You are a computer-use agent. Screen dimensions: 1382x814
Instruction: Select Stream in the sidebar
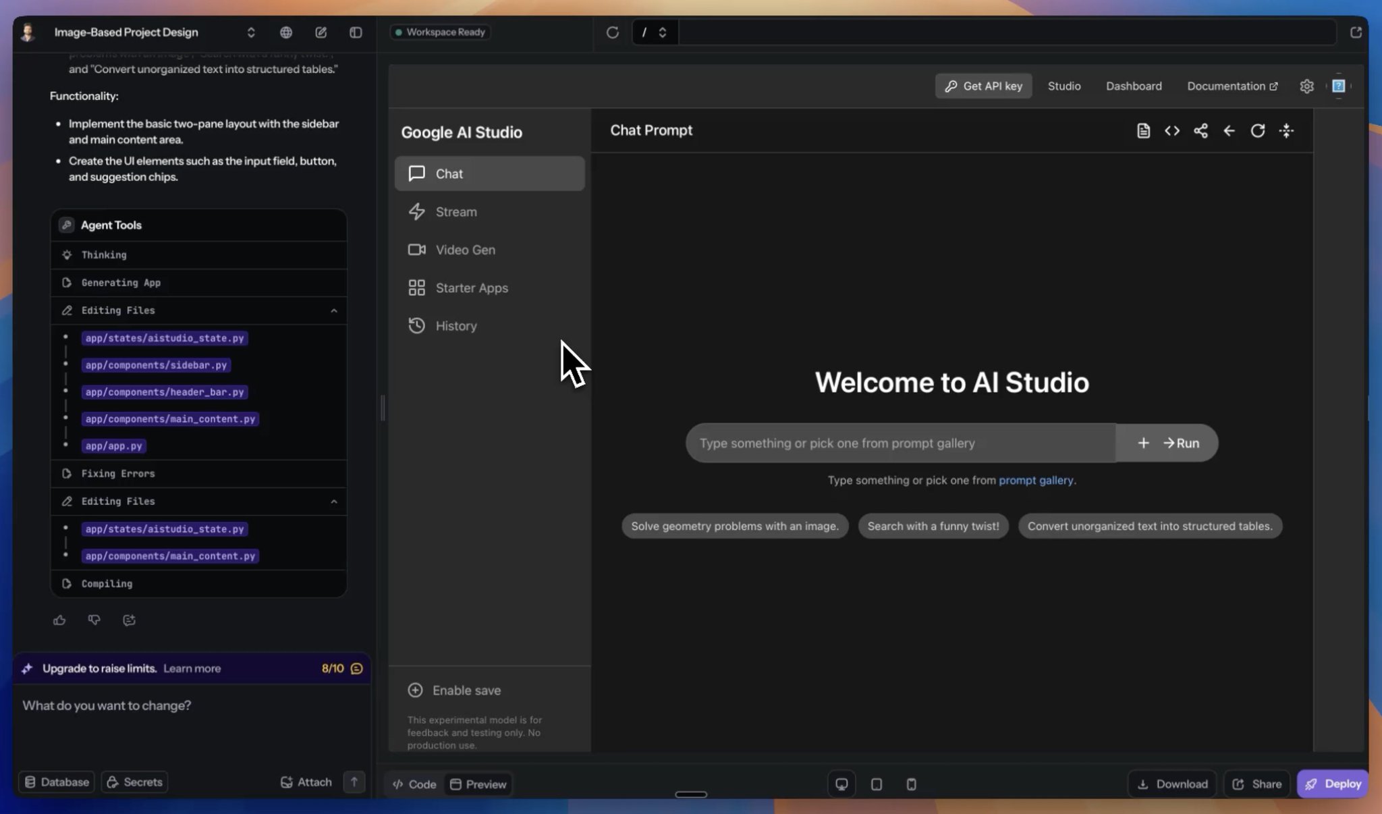tap(490, 212)
